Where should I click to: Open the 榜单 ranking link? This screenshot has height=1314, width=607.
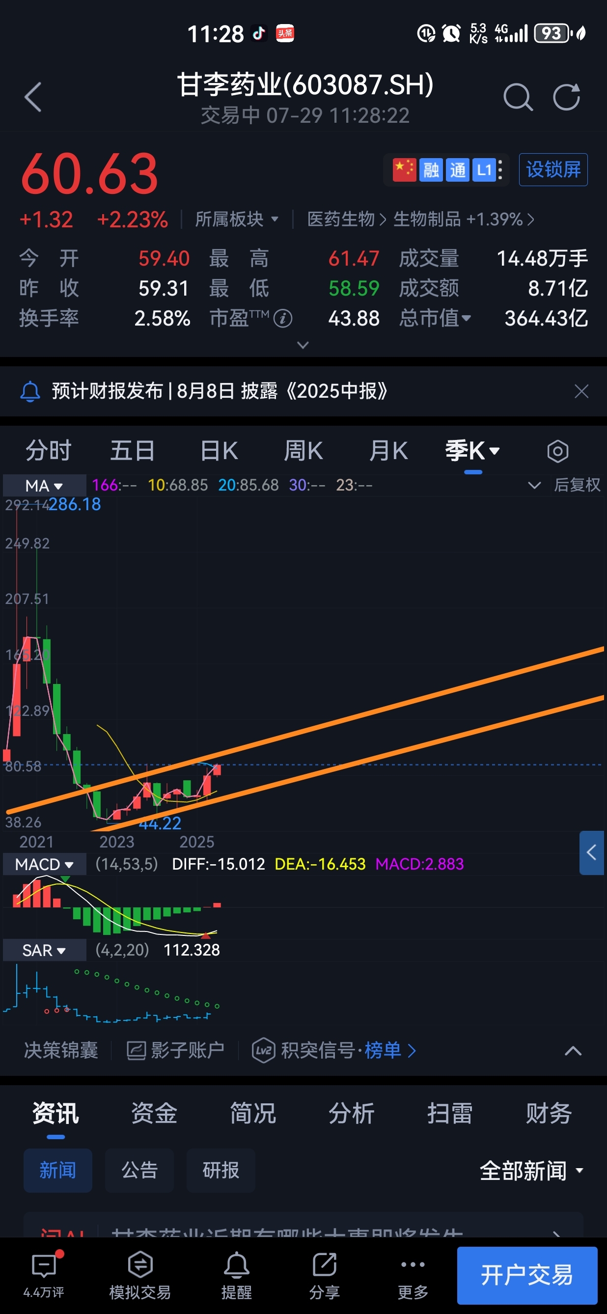tap(390, 1050)
